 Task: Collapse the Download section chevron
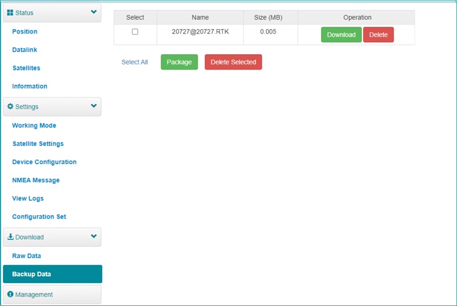point(94,236)
